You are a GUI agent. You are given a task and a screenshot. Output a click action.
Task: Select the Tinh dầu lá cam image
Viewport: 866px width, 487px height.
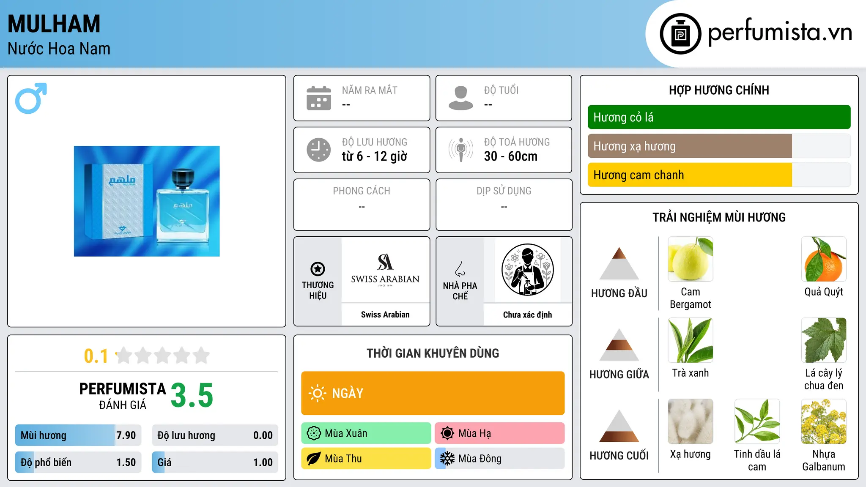[x=757, y=421]
